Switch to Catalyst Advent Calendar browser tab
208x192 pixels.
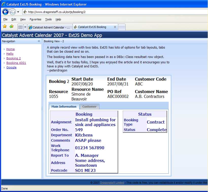click(49, 27)
